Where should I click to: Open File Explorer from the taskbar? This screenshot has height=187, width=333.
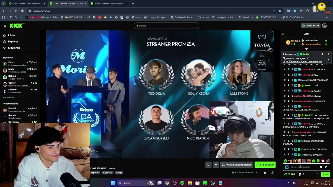point(190,183)
